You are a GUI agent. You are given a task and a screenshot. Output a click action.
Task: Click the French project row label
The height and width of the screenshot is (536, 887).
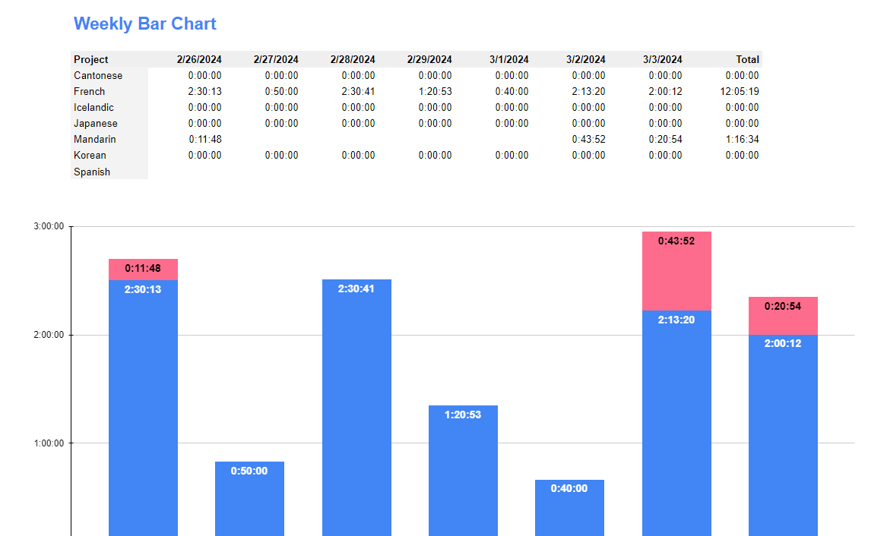click(x=89, y=91)
